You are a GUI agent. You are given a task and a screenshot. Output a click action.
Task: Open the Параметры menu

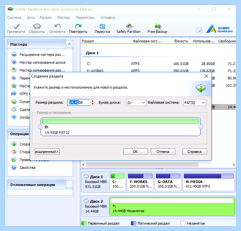tap(85, 18)
